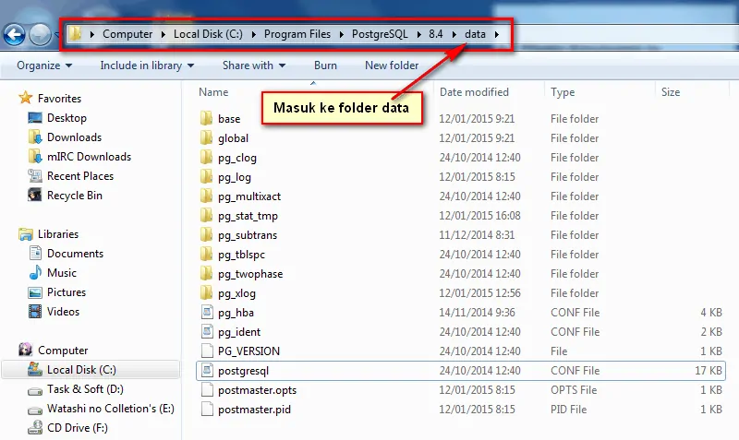739x440 pixels.
Task: Click the mIRC Downloads folder icon
Action: click(x=35, y=156)
